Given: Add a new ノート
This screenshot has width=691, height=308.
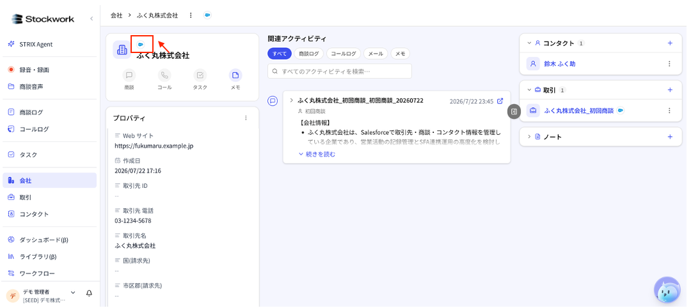Looking at the screenshot, I should tap(670, 137).
